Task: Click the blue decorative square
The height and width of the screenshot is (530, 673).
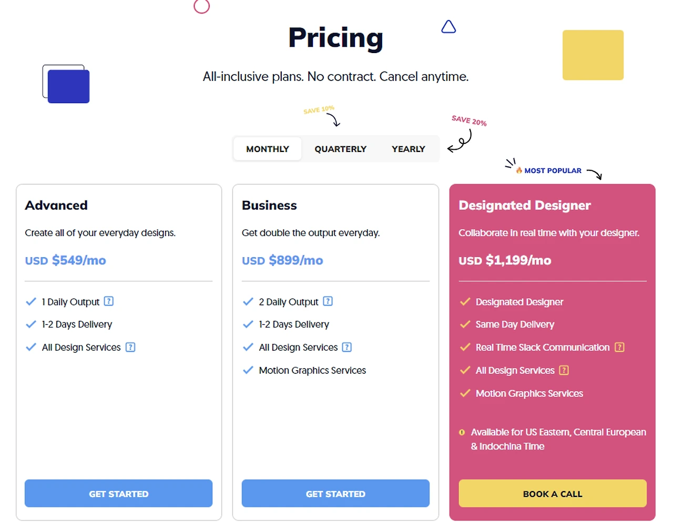Action: [68, 86]
